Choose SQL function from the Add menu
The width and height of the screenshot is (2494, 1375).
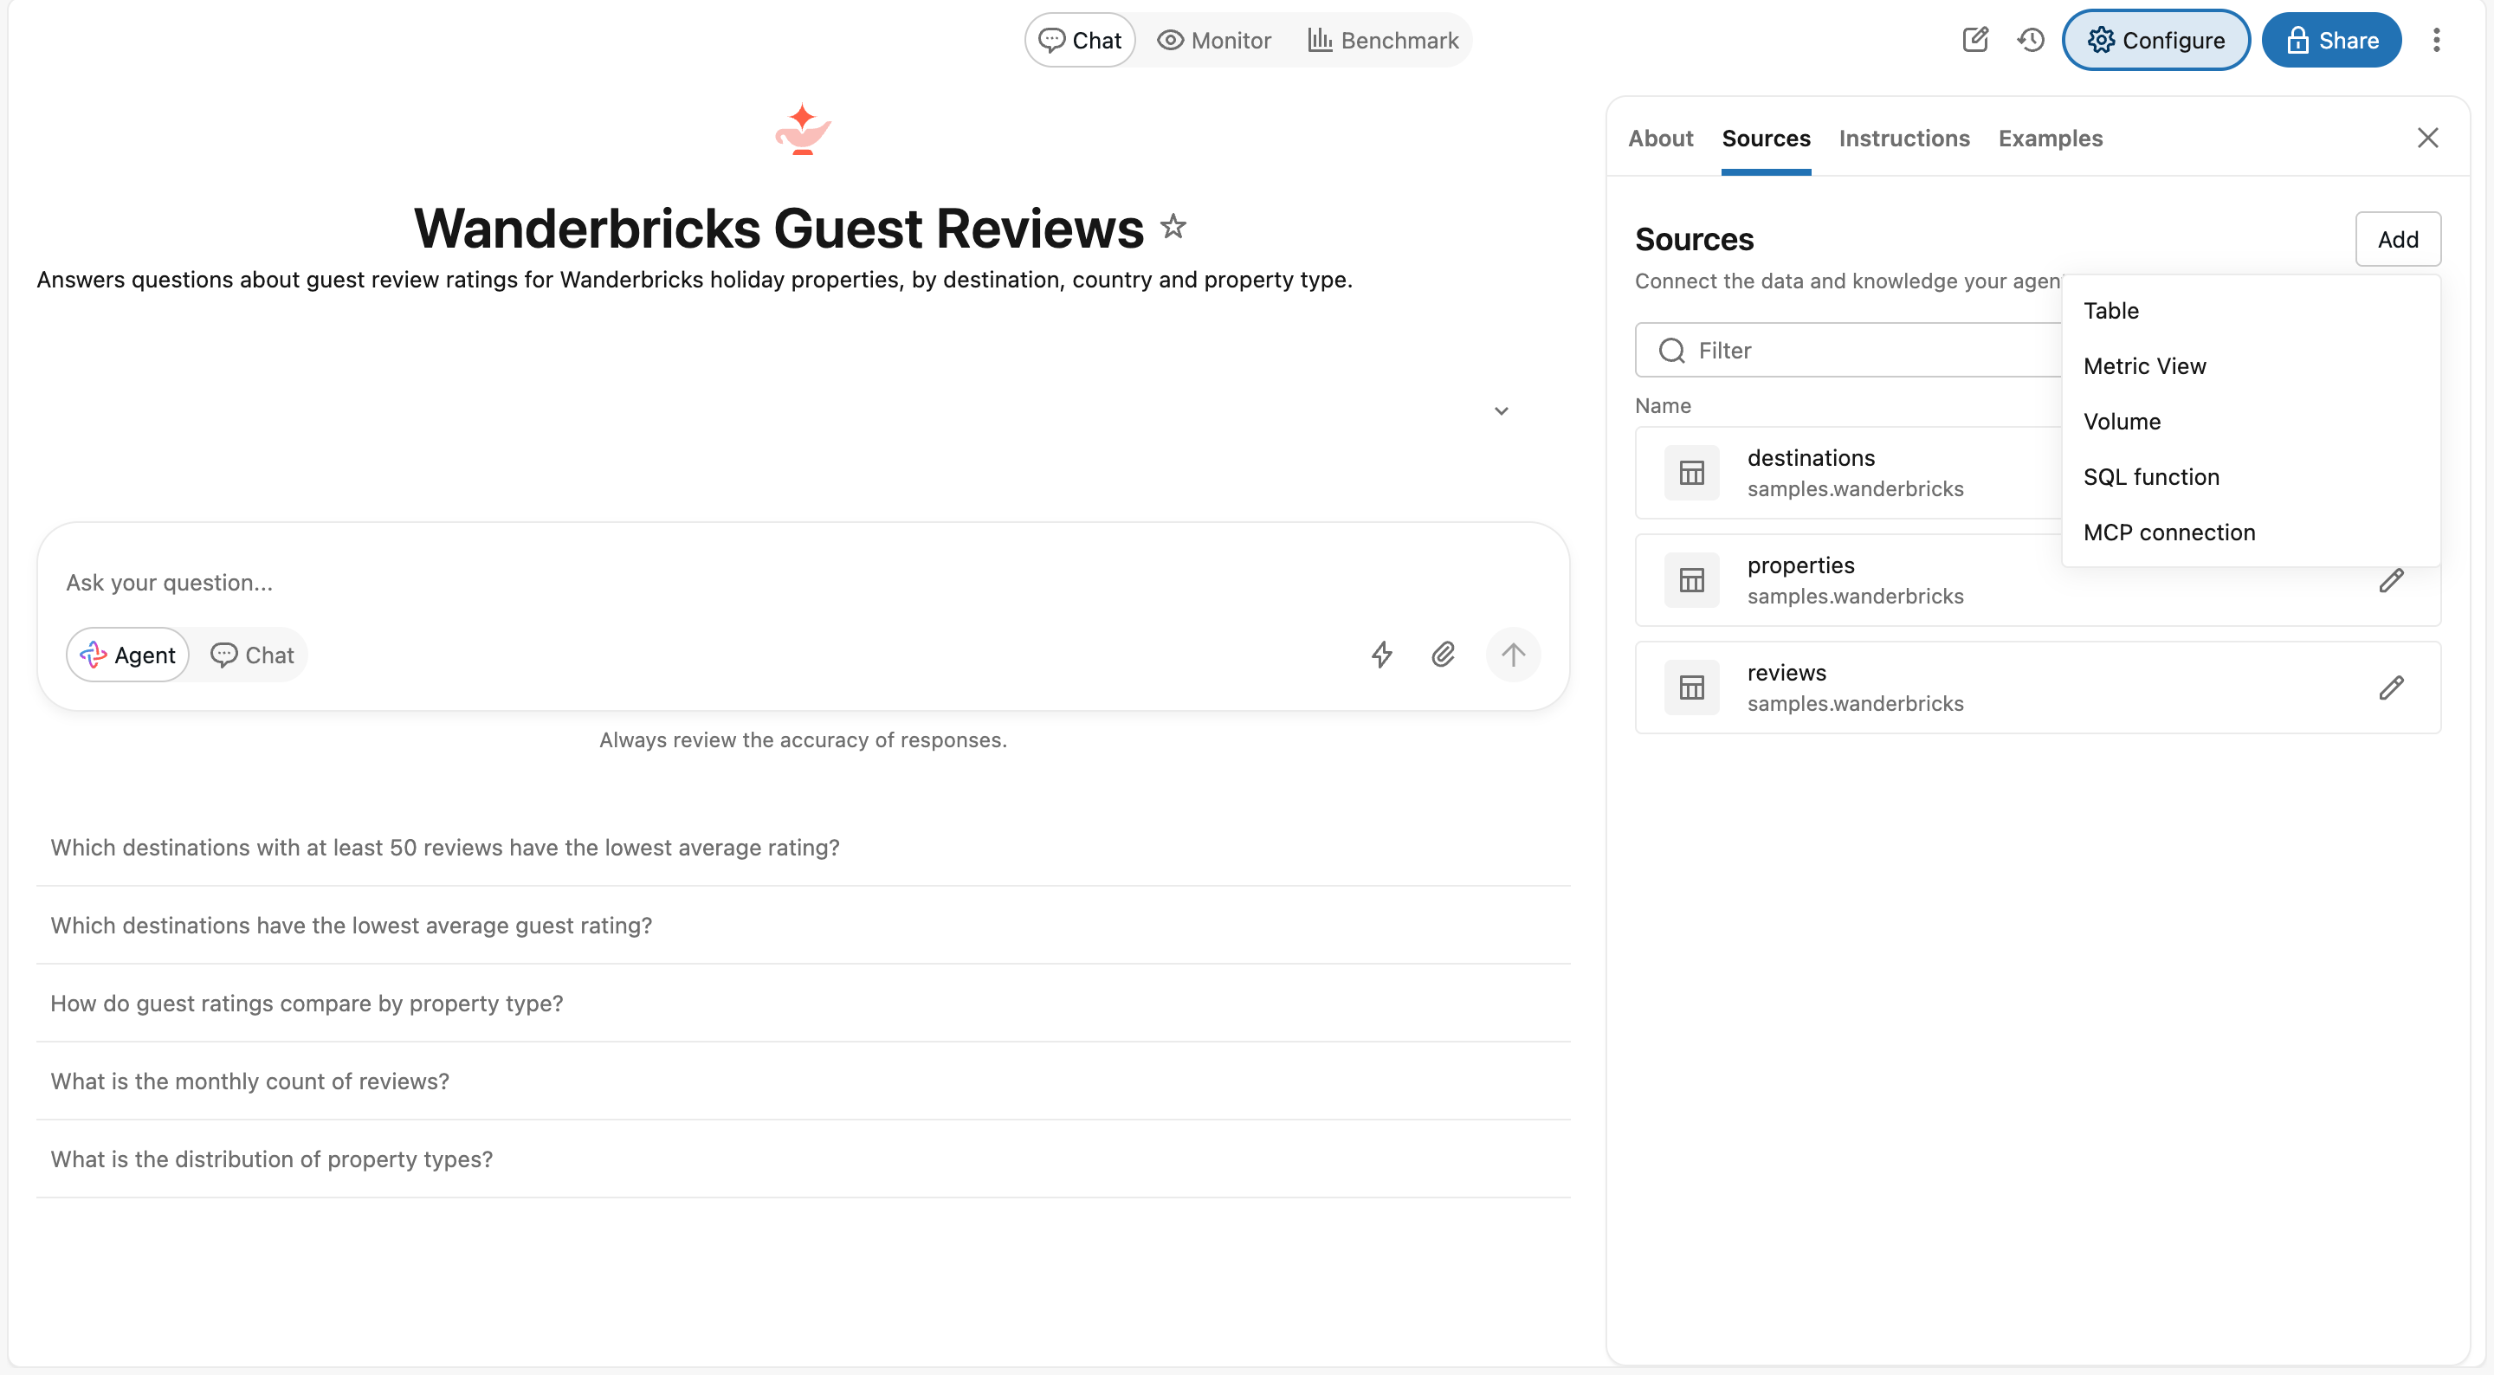click(x=2250, y=476)
